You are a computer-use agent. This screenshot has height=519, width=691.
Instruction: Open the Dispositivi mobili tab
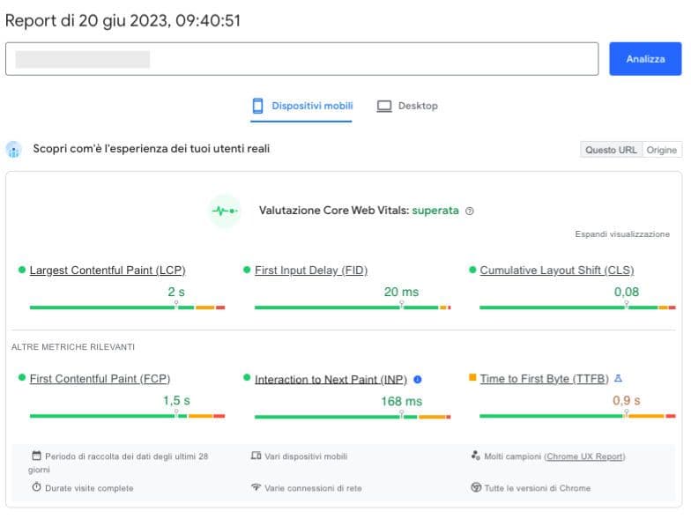point(302,106)
